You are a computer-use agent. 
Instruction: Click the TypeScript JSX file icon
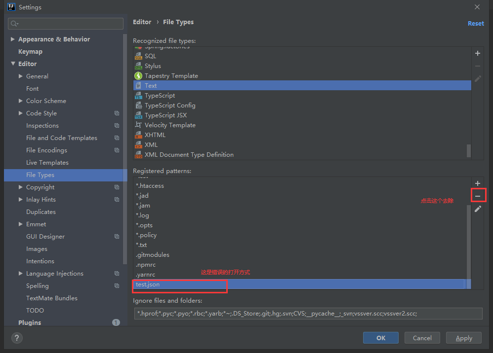[x=138, y=115]
